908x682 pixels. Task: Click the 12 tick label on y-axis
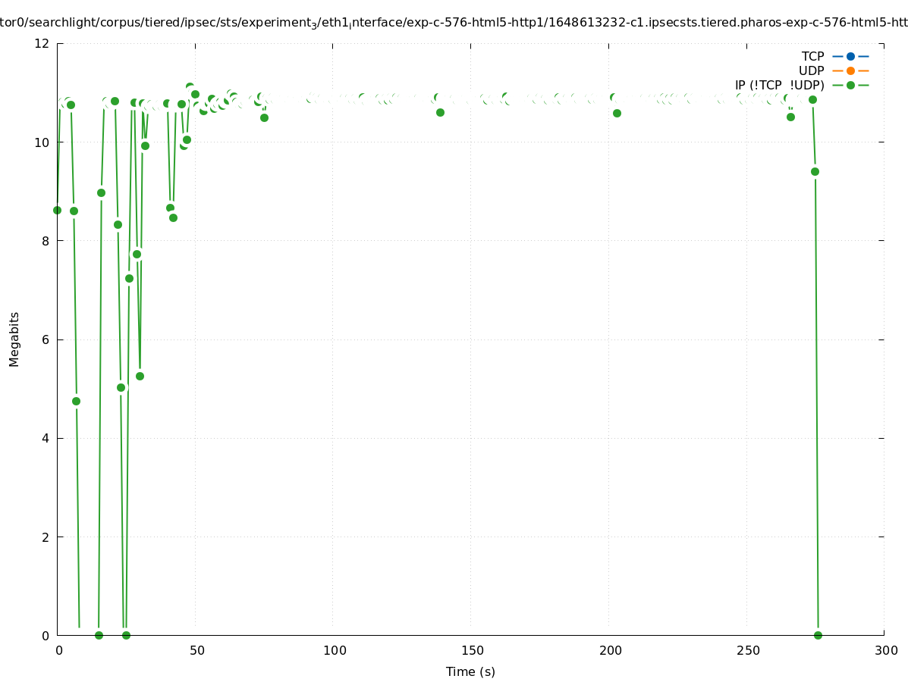[42, 43]
